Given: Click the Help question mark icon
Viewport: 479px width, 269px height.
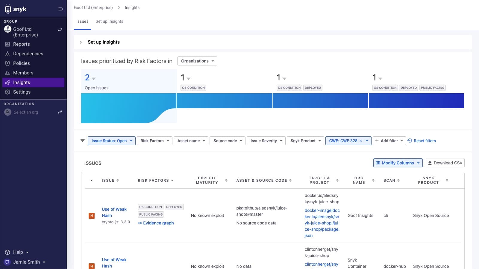Looking at the screenshot, I should click(7, 252).
